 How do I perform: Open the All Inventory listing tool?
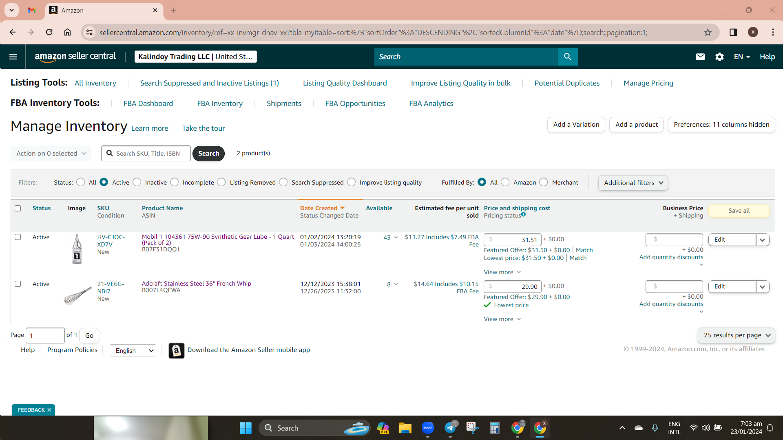pyautogui.click(x=95, y=83)
